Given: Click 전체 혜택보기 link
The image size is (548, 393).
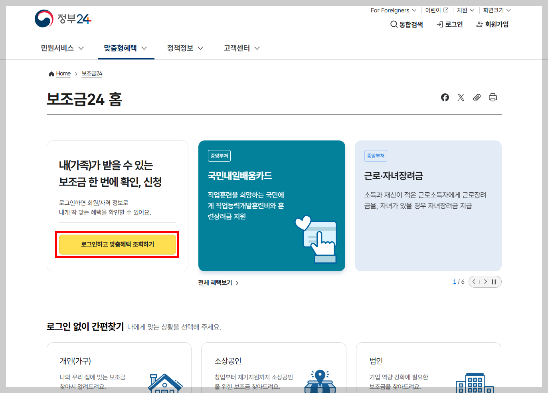Looking at the screenshot, I should 218,282.
